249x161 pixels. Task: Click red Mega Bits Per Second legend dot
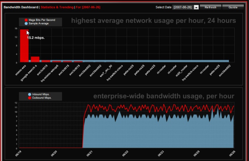tap(26, 20)
